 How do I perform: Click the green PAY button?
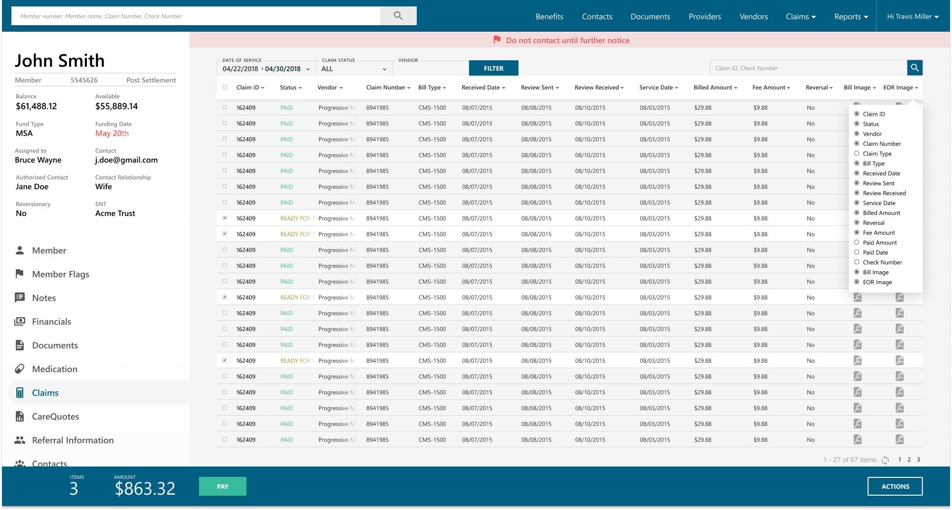223,486
